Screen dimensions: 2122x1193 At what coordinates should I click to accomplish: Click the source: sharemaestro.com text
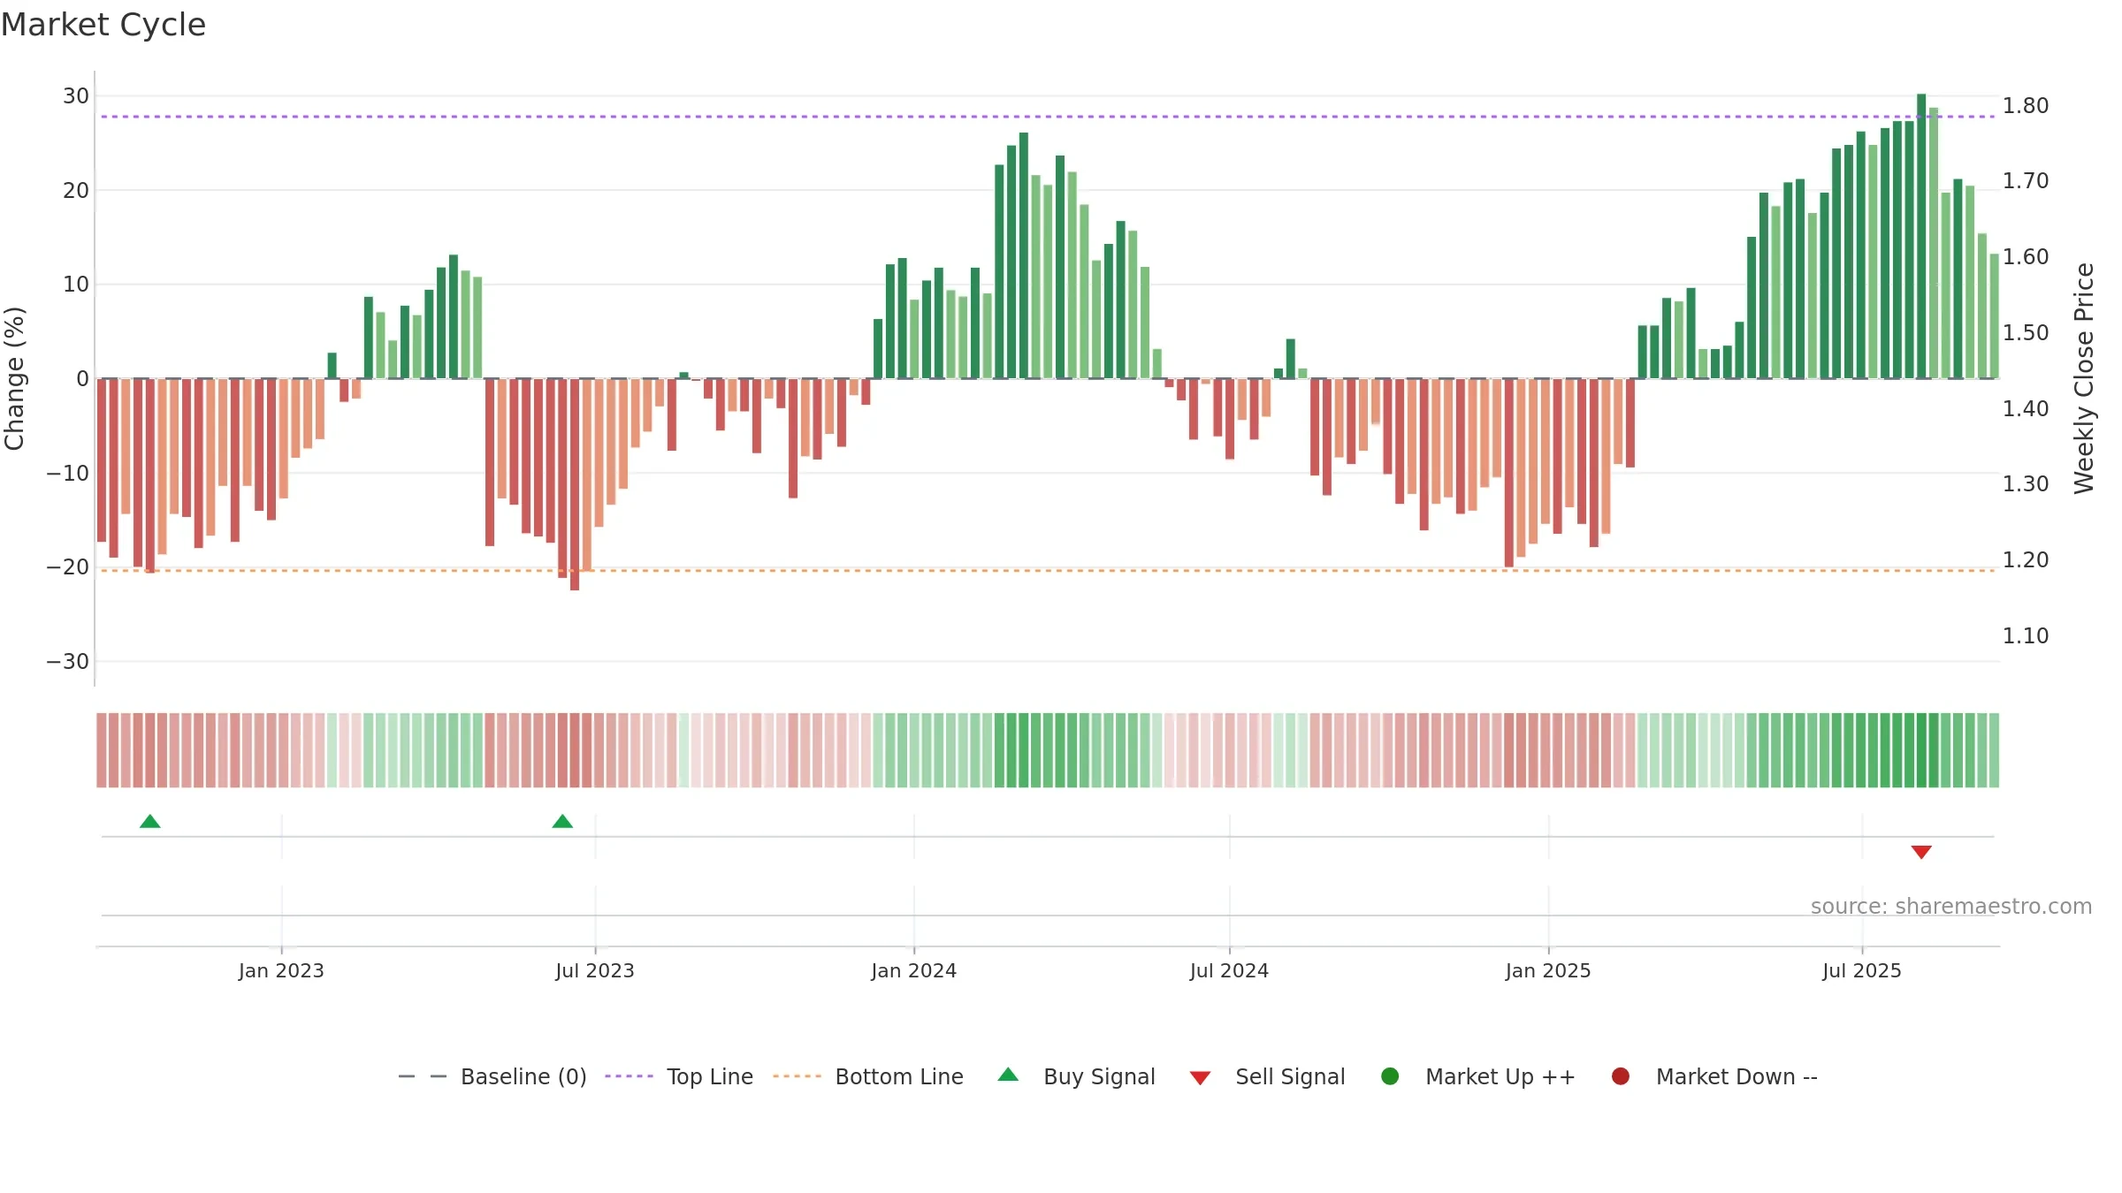tap(1951, 907)
